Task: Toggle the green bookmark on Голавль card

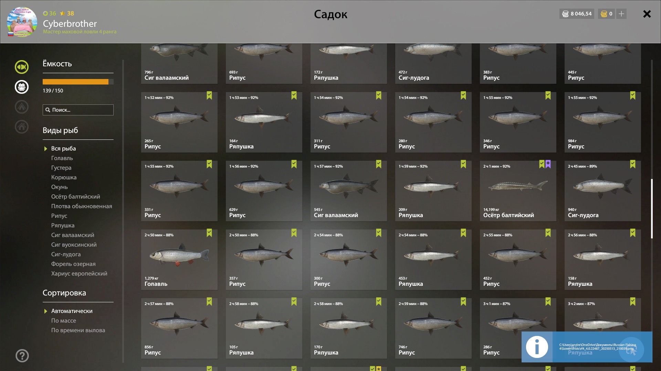Action: (x=209, y=233)
